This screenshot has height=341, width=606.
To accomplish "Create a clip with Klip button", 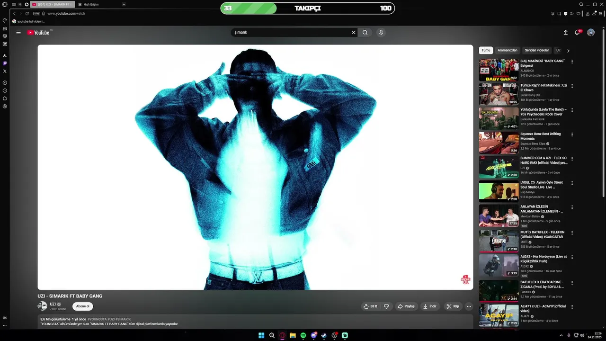I will 453,306.
